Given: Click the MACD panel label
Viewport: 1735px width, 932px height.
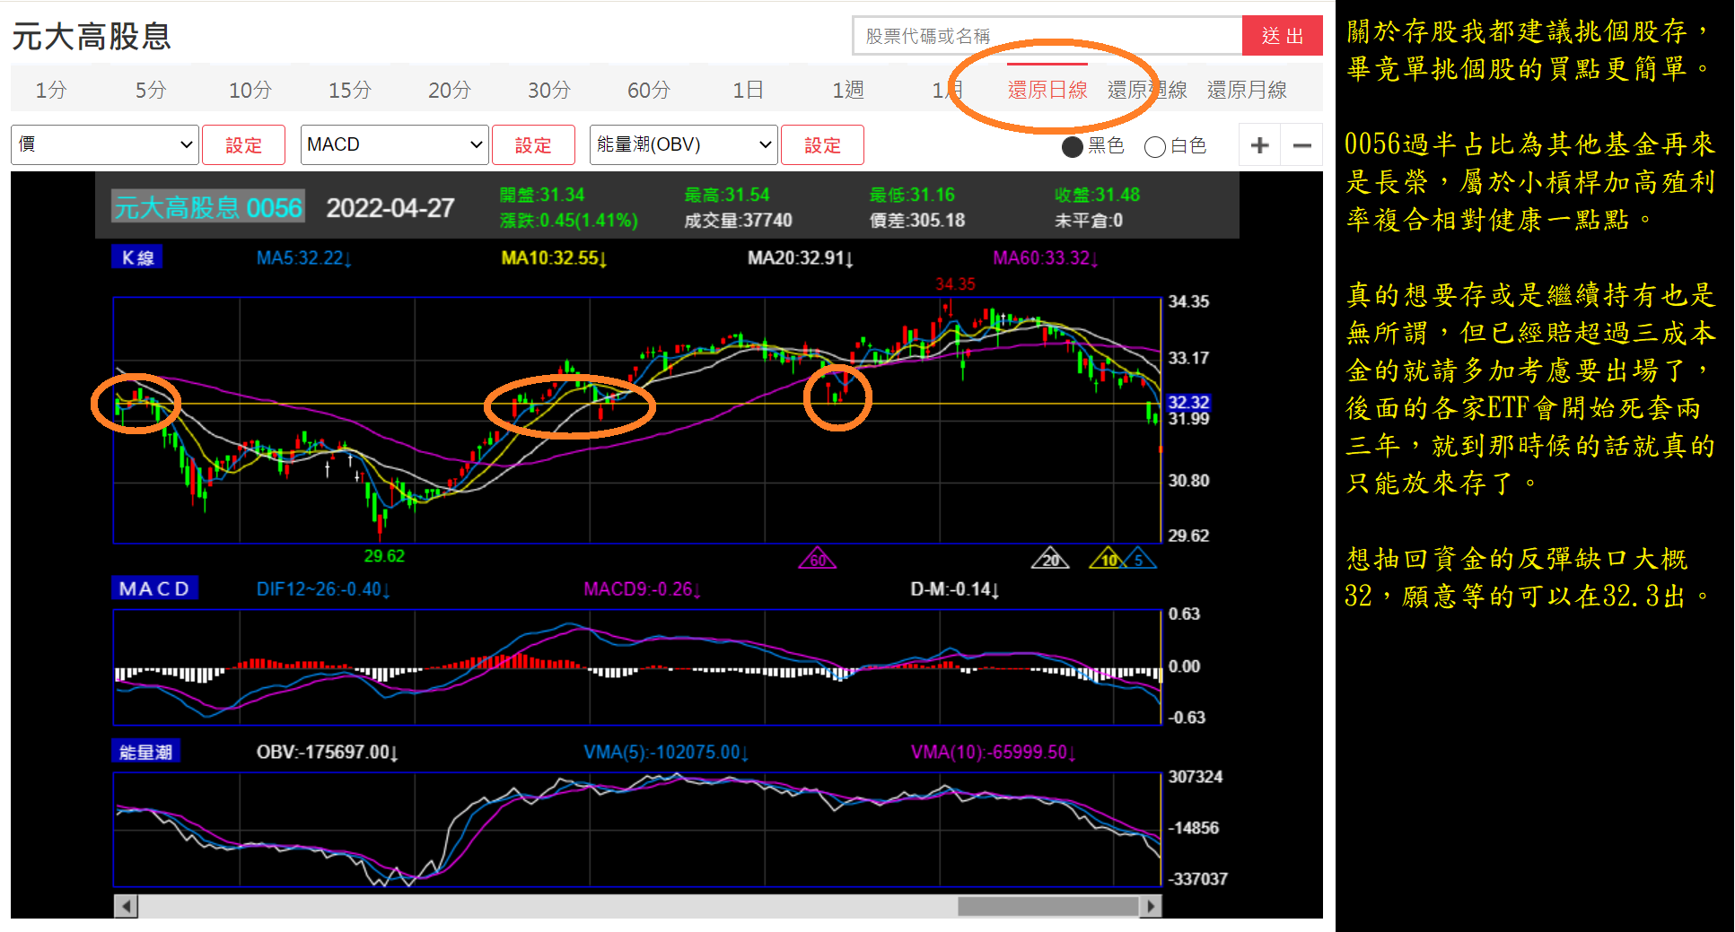Looking at the screenshot, I should (x=154, y=588).
